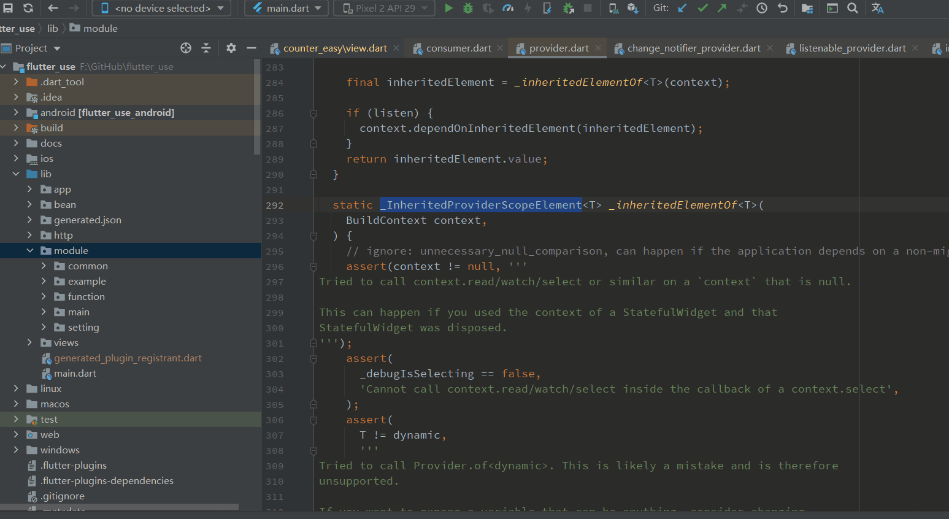Attach debugger to Android process icon
Screen dimensions: 949x519
[x=568, y=8]
